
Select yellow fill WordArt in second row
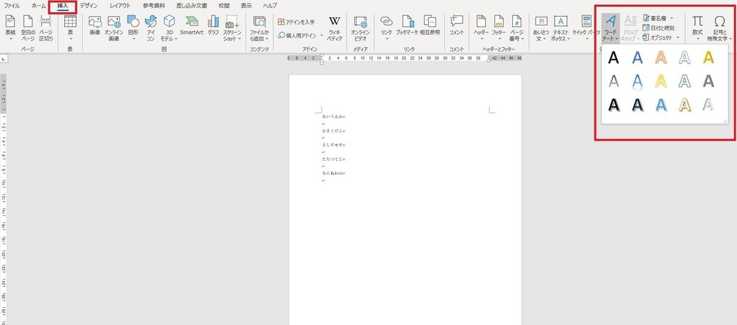pos(661,81)
